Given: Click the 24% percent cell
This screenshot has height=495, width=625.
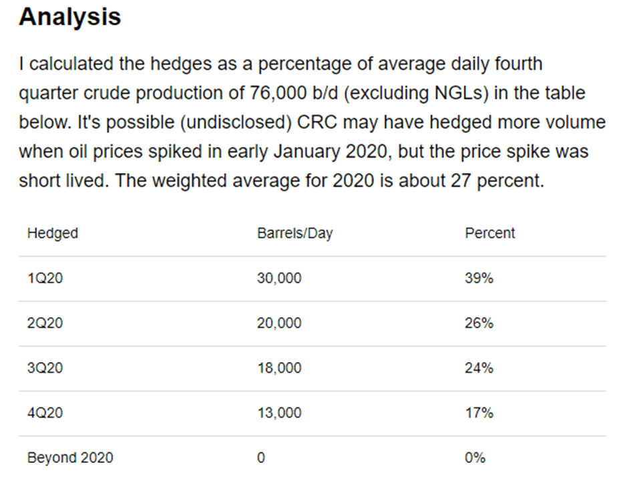Looking at the screenshot, I should pyautogui.click(x=479, y=368).
